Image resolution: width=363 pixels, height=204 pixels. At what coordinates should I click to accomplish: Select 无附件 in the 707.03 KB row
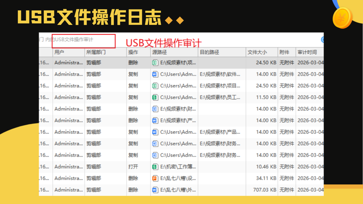click(x=287, y=190)
